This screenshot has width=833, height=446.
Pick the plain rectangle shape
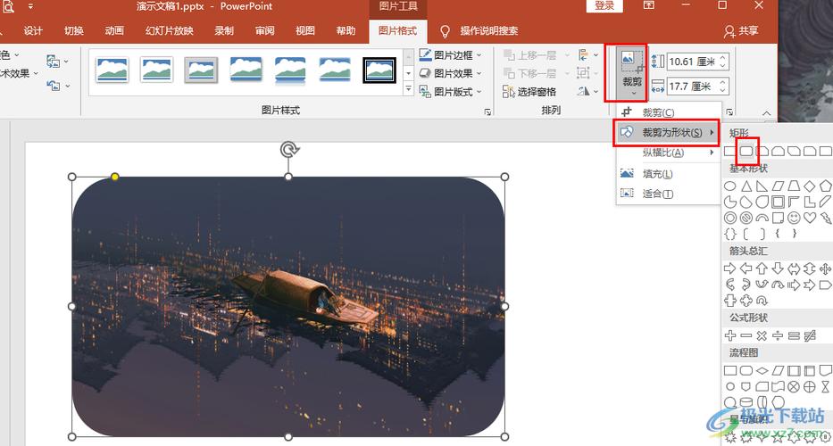click(730, 152)
